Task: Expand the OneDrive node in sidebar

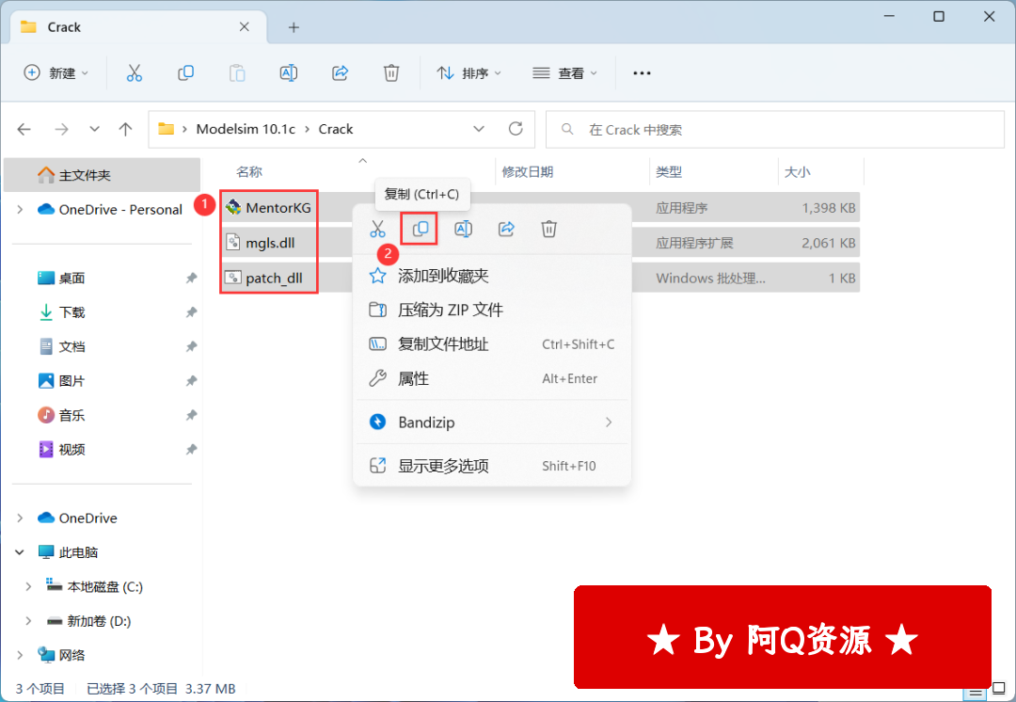Action: point(20,518)
